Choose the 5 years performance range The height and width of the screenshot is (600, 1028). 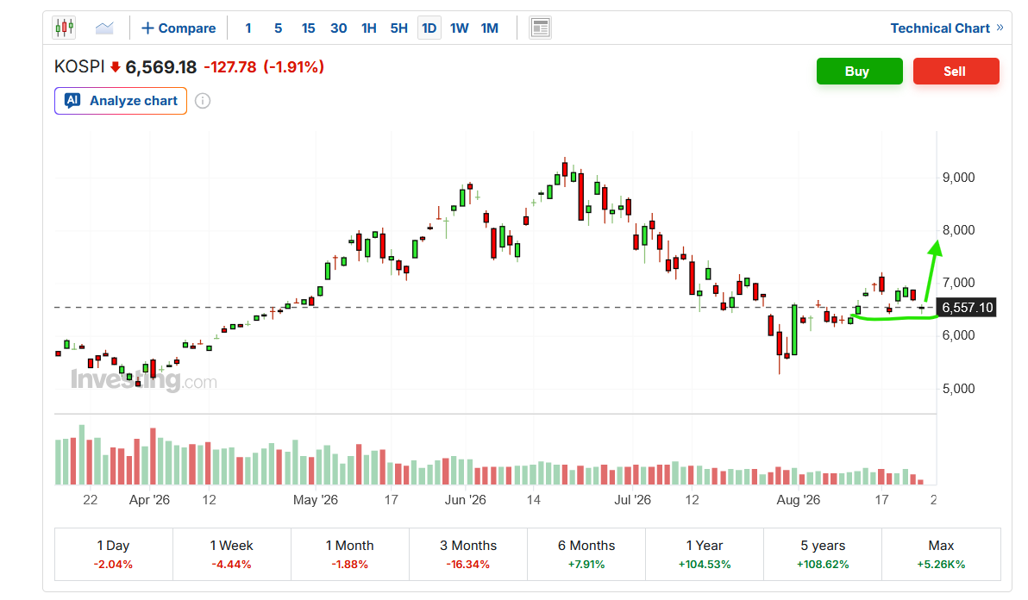pos(823,554)
